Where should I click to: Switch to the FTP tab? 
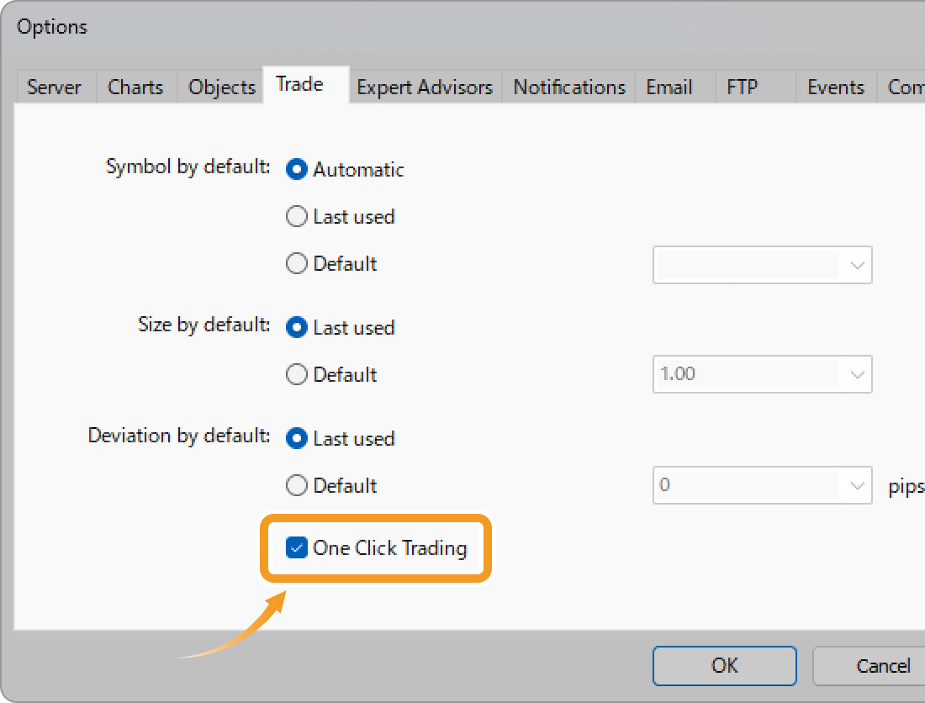[x=741, y=87]
